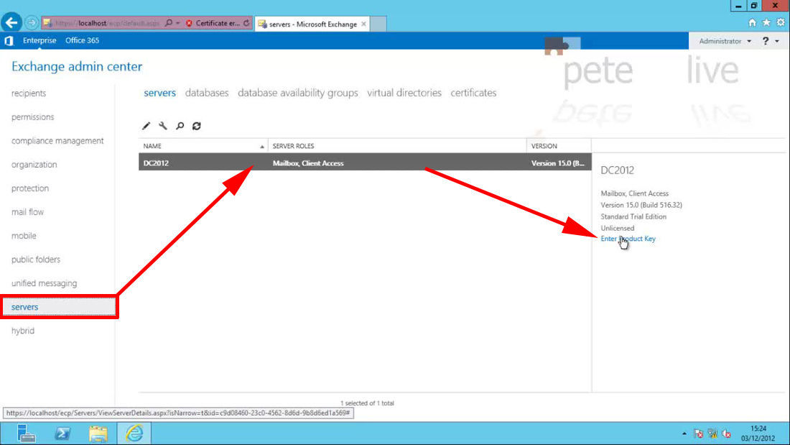790x445 pixels.
Task: Click the edit pencil icon
Action: (x=146, y=126)
